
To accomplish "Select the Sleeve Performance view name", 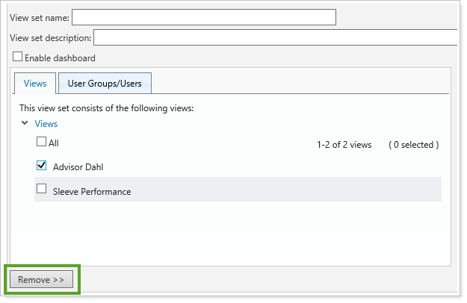I will click(x=92, y=191).
